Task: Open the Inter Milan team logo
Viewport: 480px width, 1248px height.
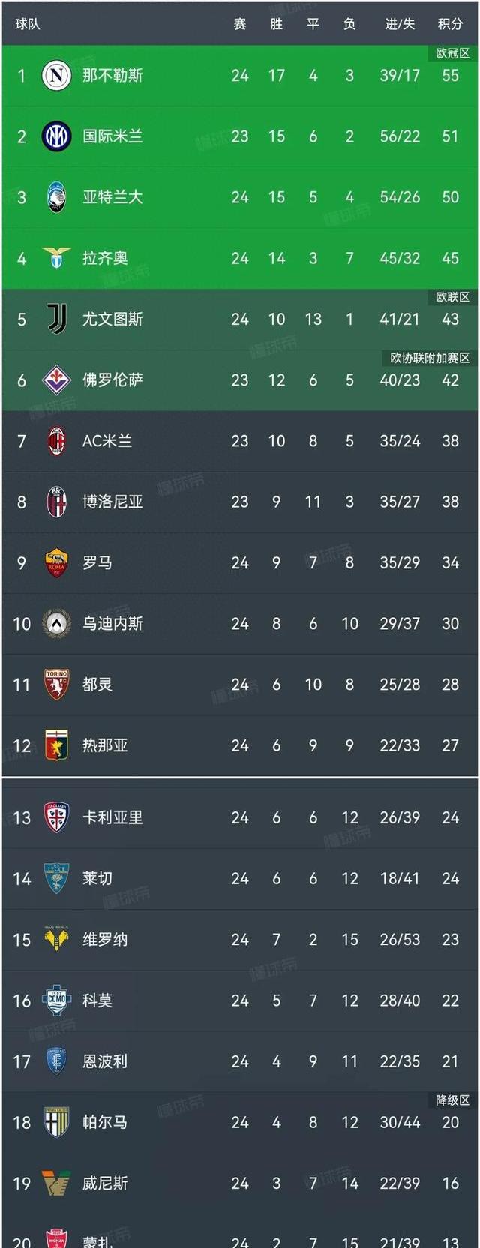Action: tap(56, 136)
